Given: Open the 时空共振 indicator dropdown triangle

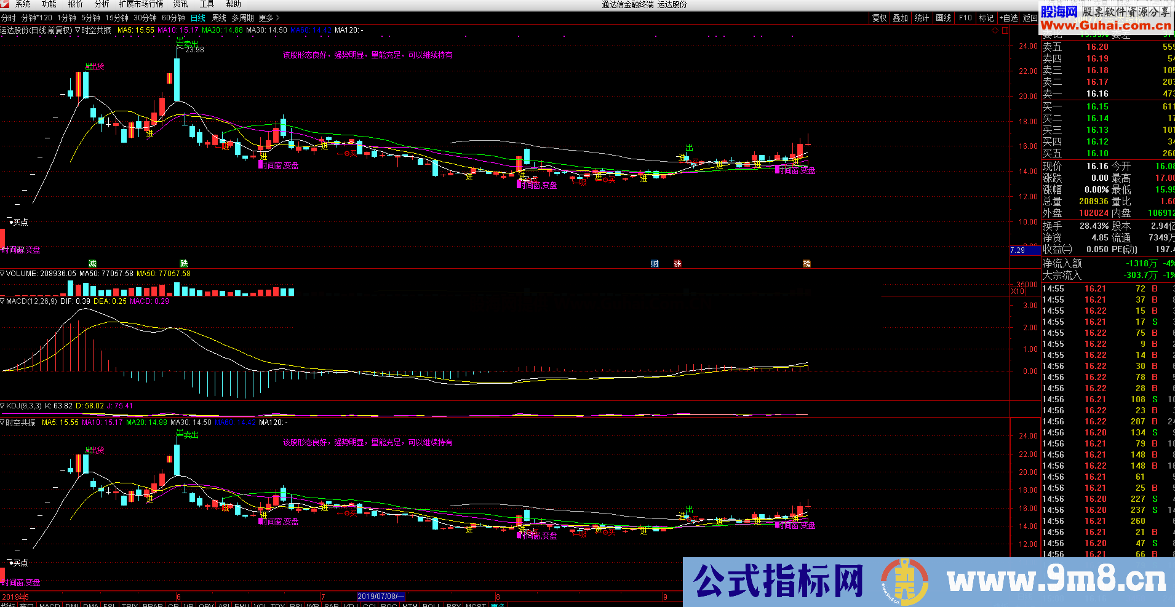Looking at the screenshot, I should (x=78, y=30).
